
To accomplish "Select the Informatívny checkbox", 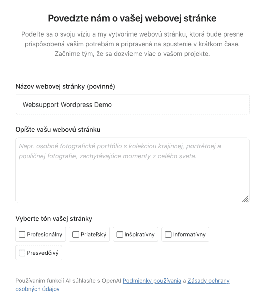I will coord(168,234).
